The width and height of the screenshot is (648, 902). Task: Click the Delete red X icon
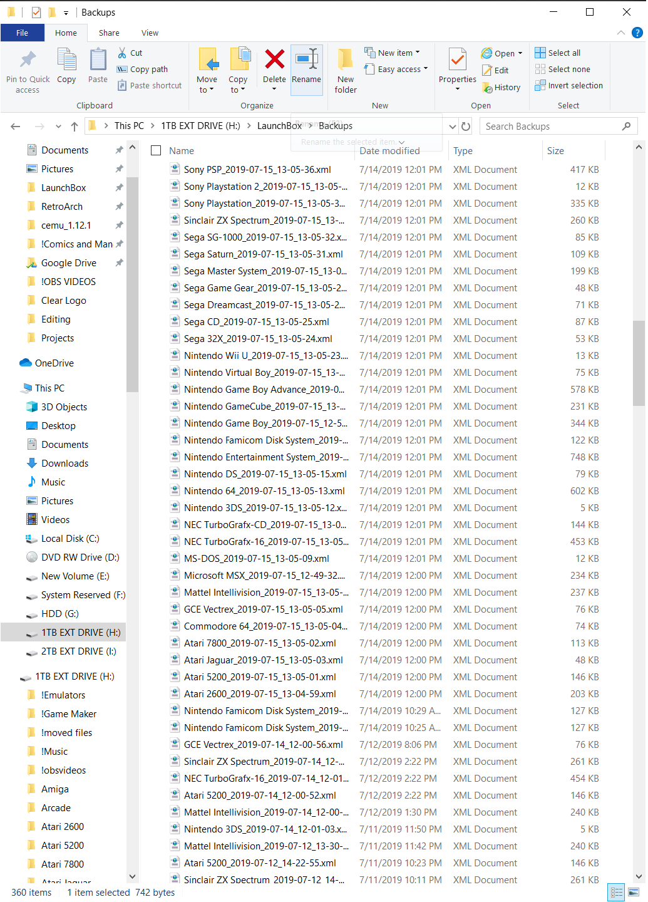coord(274,60)
